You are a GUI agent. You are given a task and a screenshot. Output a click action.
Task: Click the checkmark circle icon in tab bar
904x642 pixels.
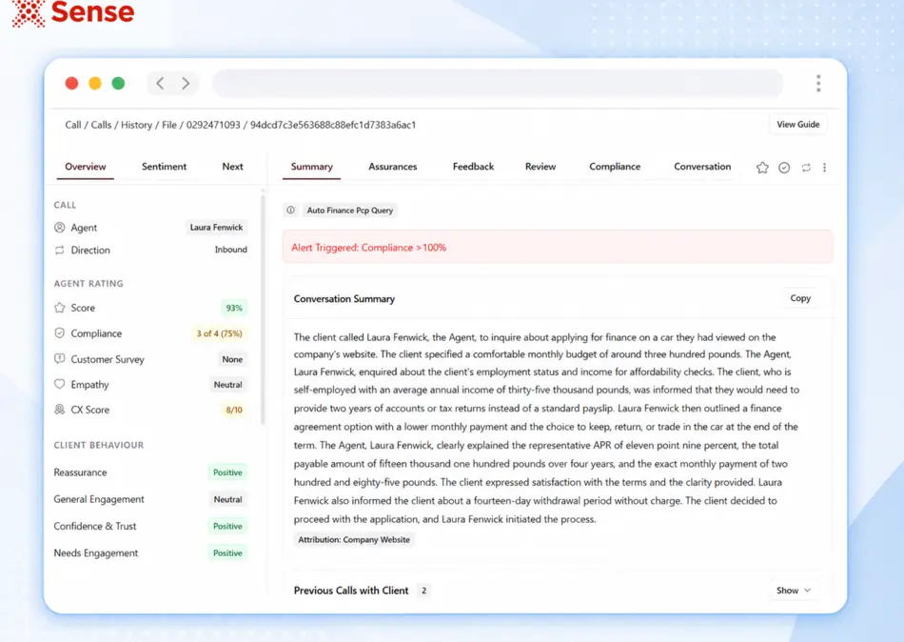[784, 168]
